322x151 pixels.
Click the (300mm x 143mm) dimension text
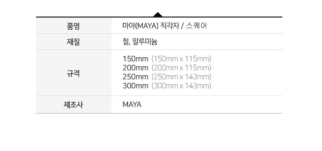coord(181,86)
